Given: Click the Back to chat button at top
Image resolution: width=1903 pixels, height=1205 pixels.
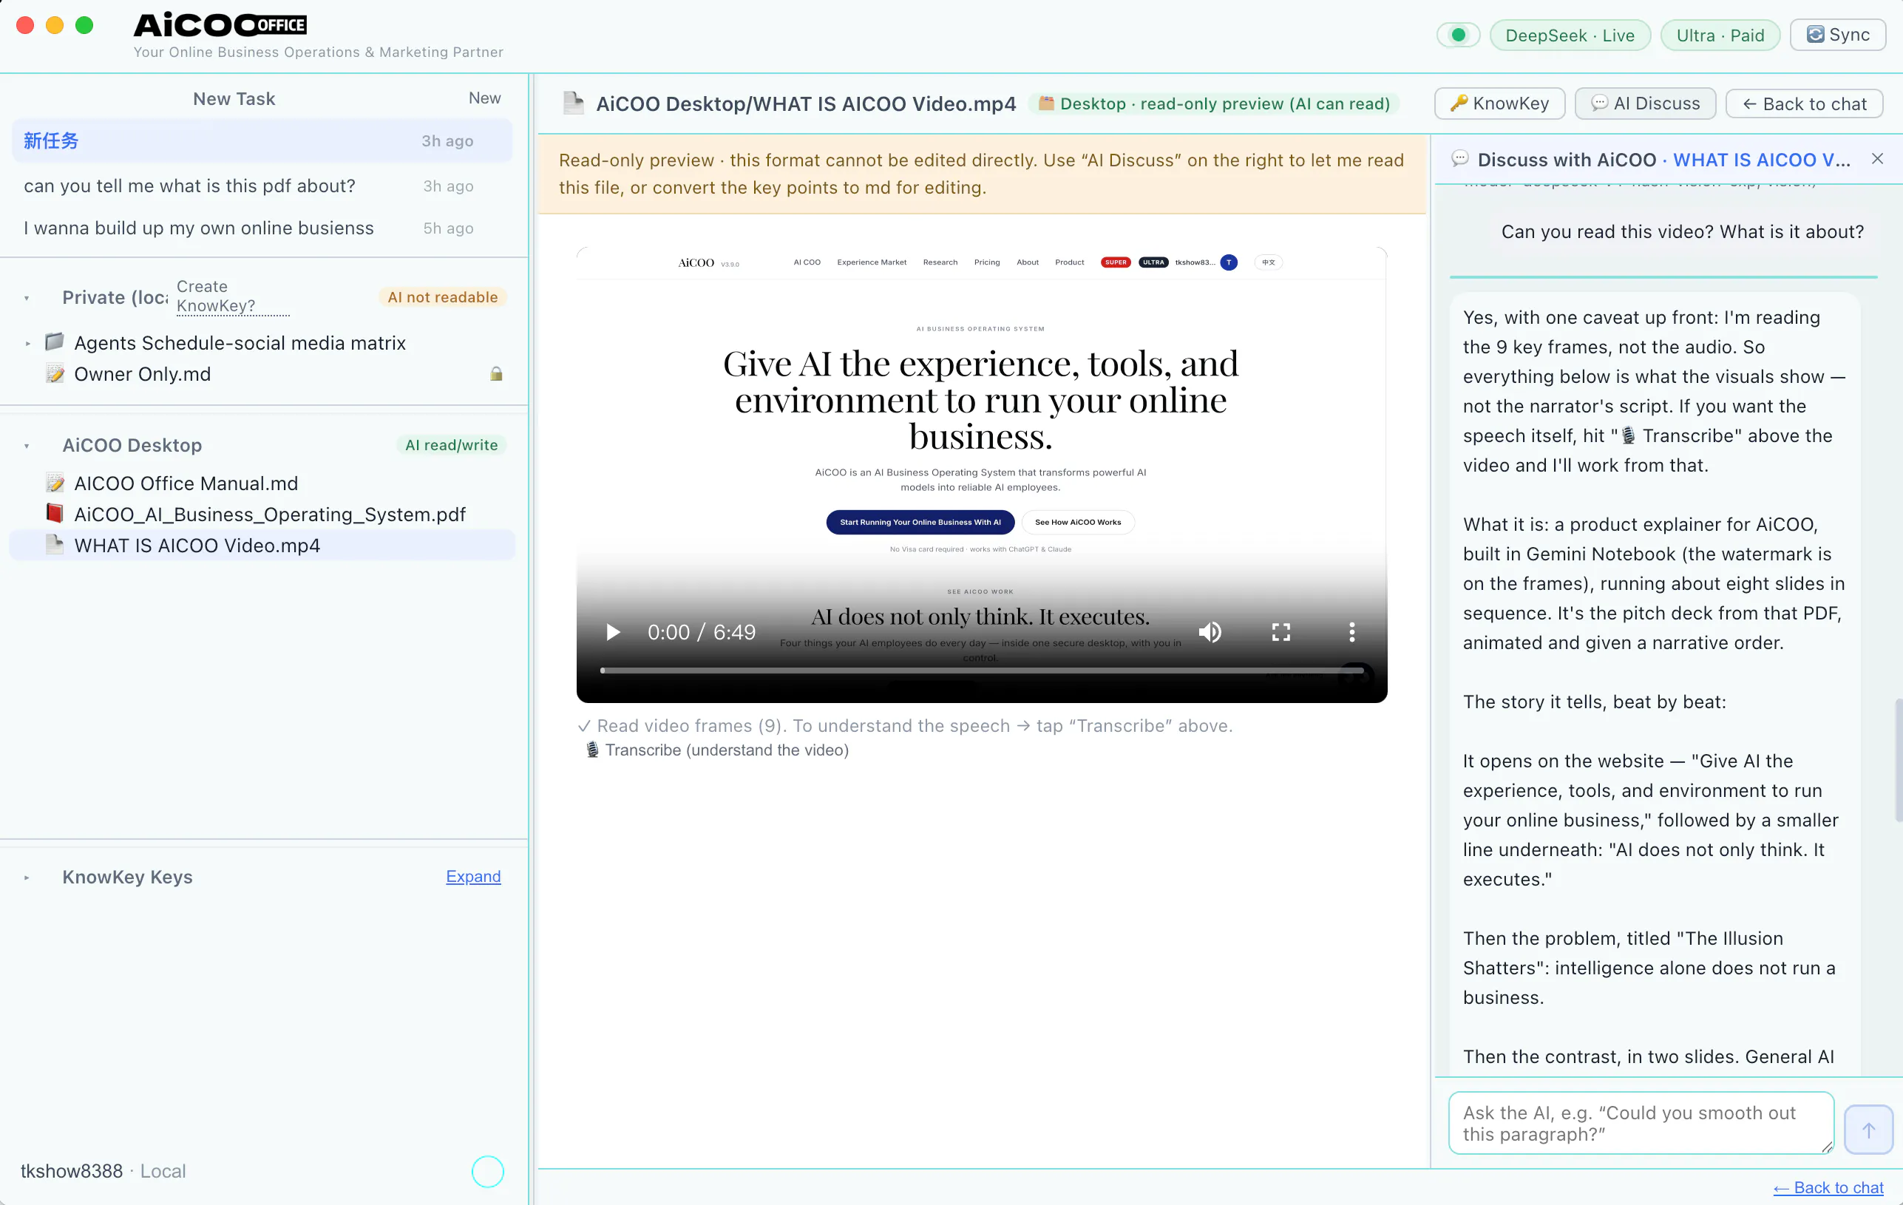Looking at the screenshot, I should coord(1804,103).
